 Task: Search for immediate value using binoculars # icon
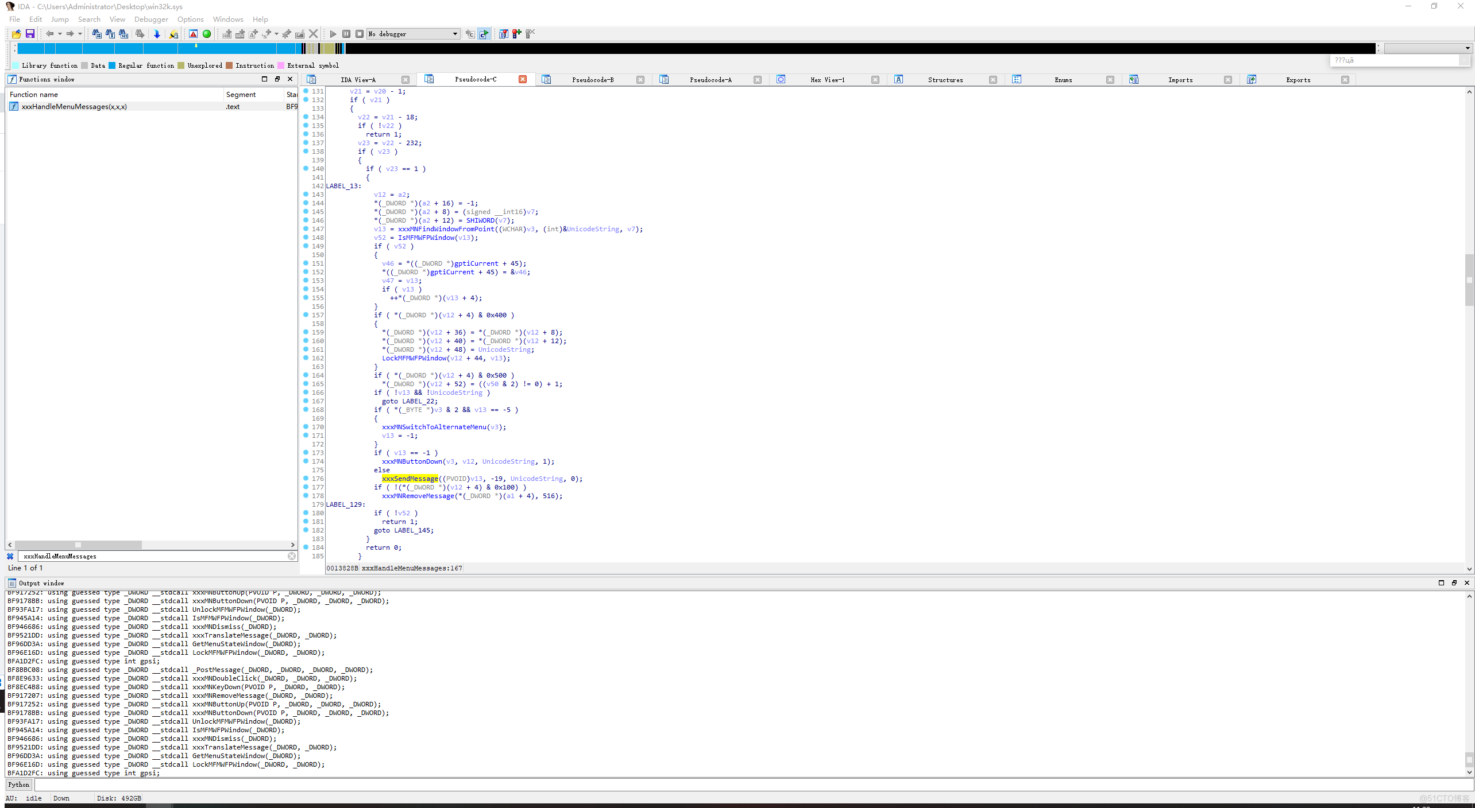[97, 34]
